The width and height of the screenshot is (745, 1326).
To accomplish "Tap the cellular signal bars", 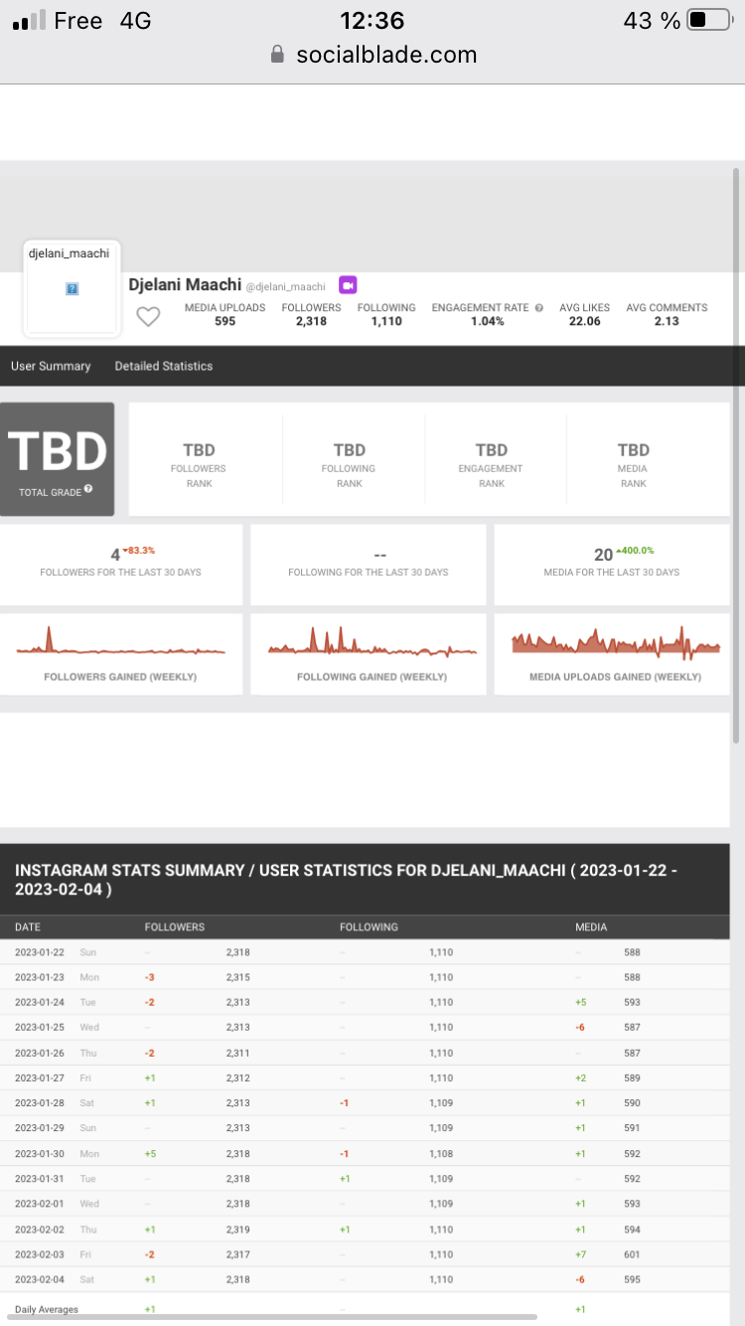I will (x=29, y=20).
